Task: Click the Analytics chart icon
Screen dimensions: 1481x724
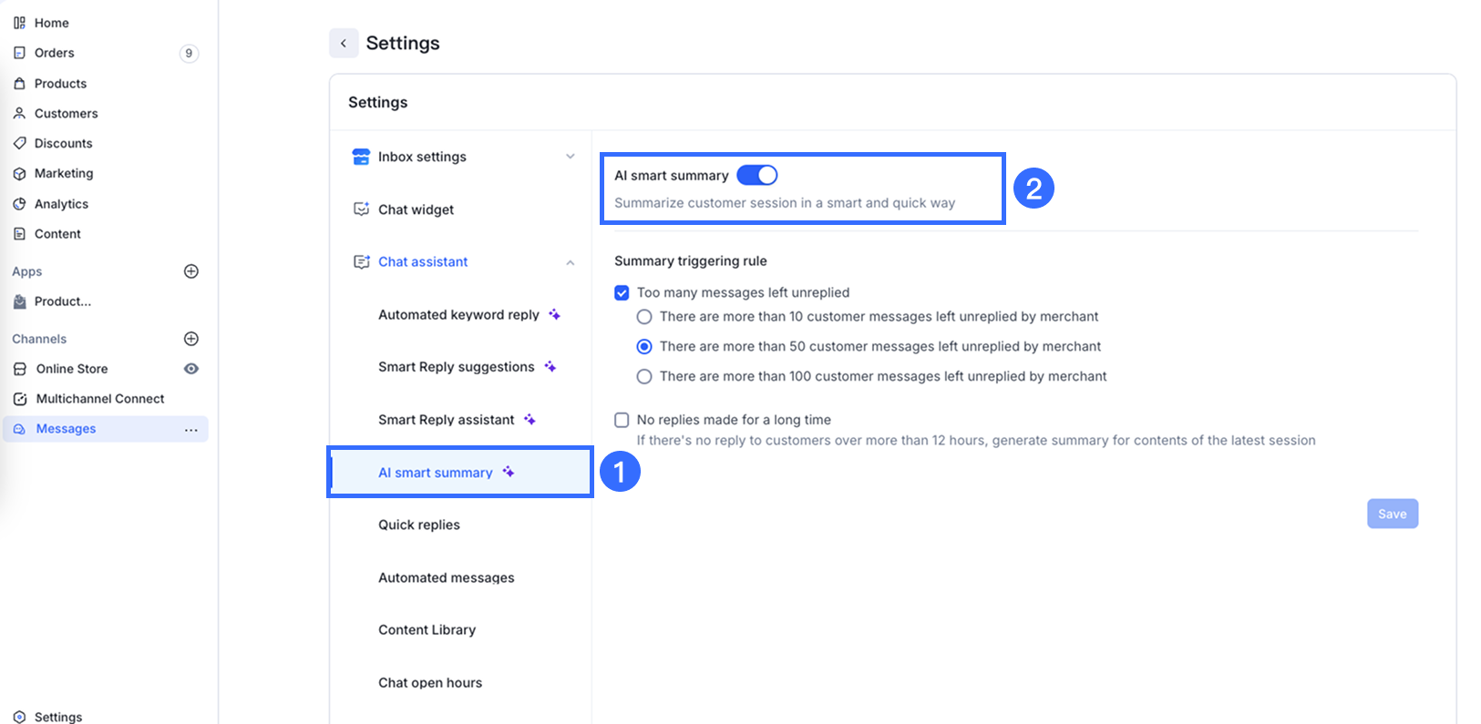Action: pos(19,204)
